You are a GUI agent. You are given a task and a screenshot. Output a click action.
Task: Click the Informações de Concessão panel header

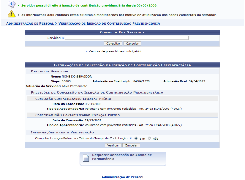[x=122, y=65]
